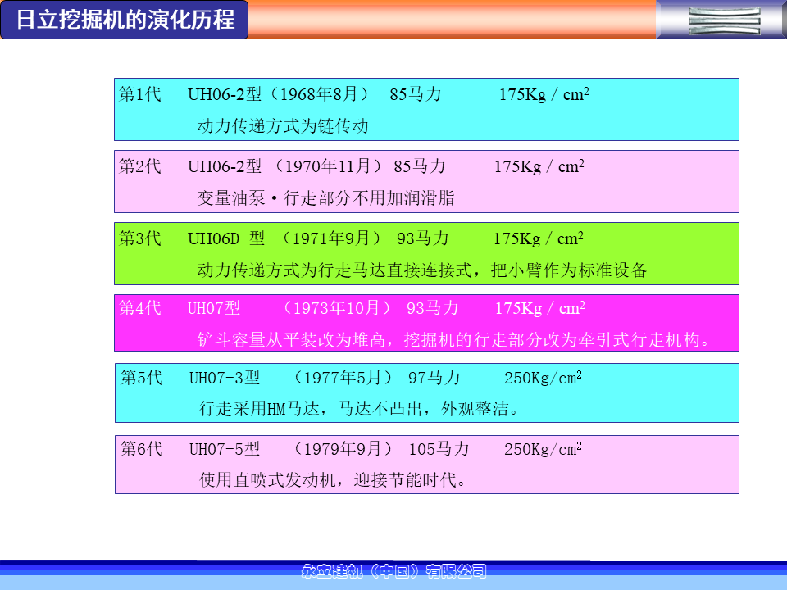Select 93马力 in the 第4代 row
Screen dimensions: 787x590
tap(433, 308)
